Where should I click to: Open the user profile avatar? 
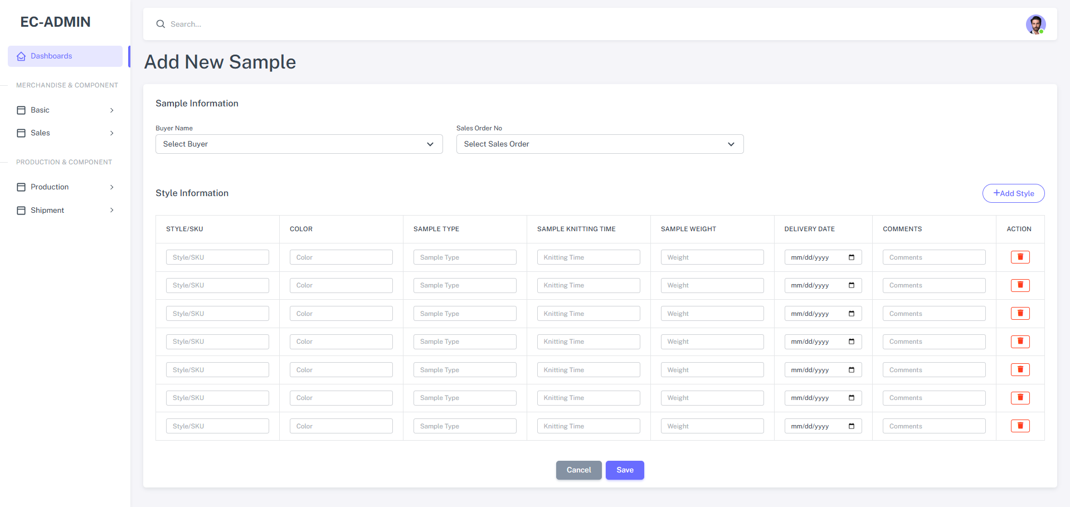coord(1035,25)
